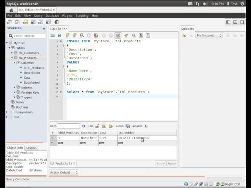The height and width of the screenshot is (188, 251).
Task: Switch to the Session tab
Action: [x=31, y=148]
